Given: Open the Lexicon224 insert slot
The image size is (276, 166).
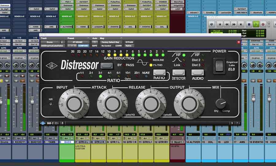Looking at the screenshot, I should [x=225, y=13].
